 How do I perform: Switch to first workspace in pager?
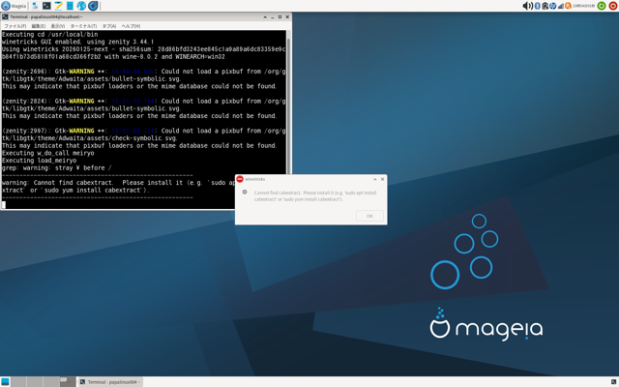pos(20,382)
